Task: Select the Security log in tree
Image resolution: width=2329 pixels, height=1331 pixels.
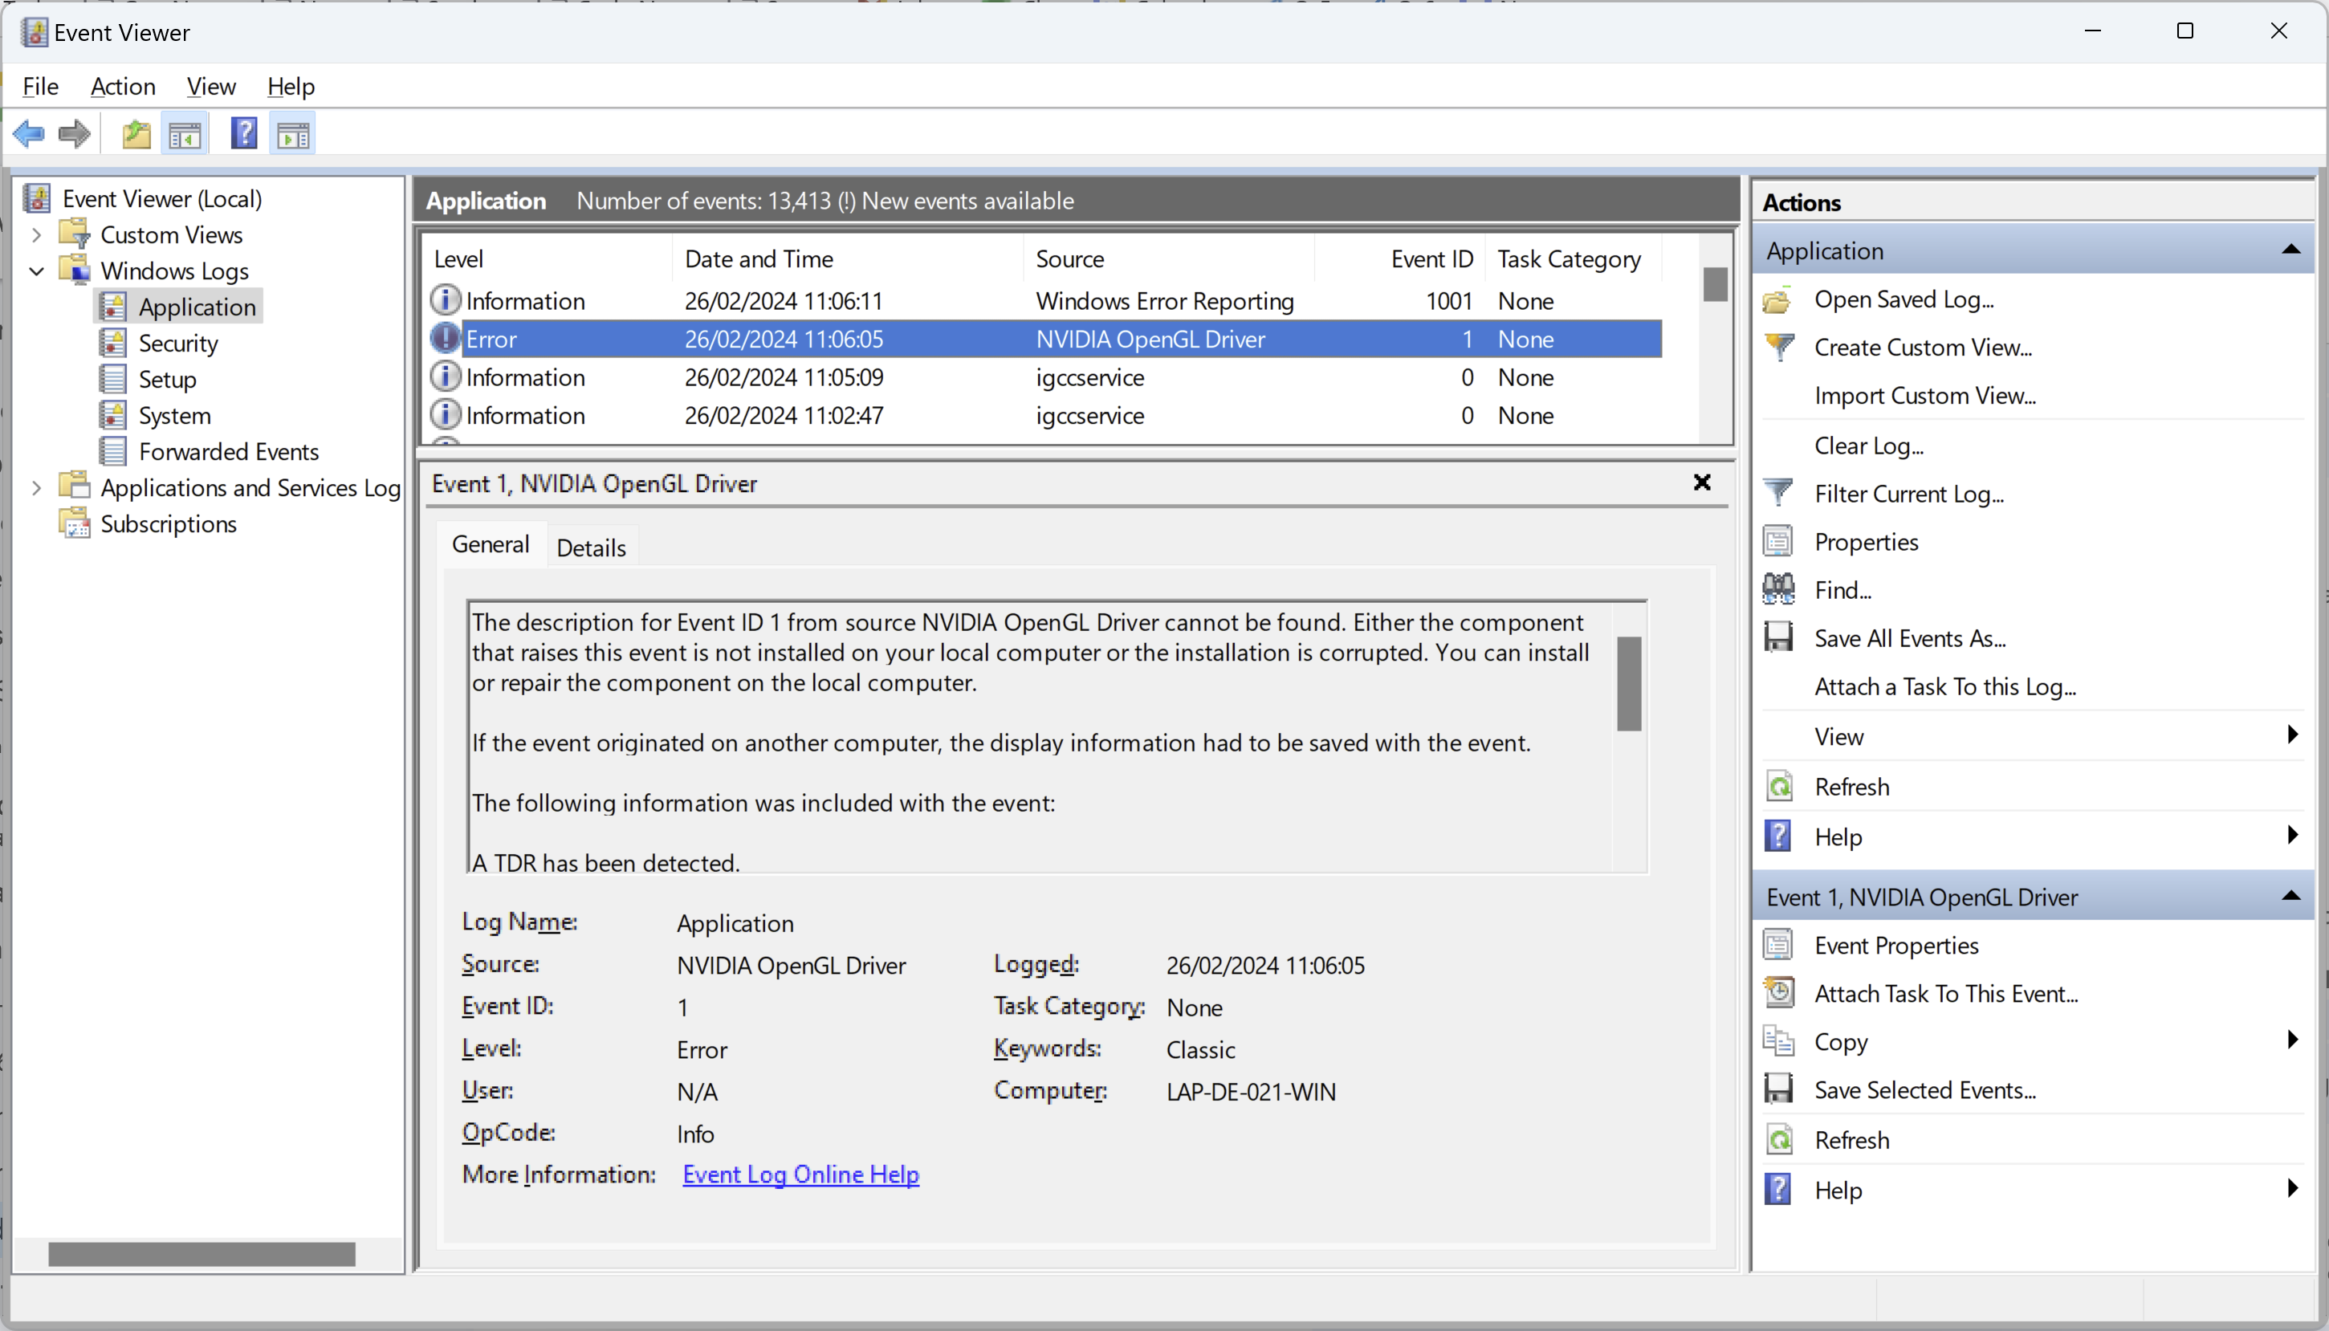Action: pyautogui.click(x=177, y=344)
